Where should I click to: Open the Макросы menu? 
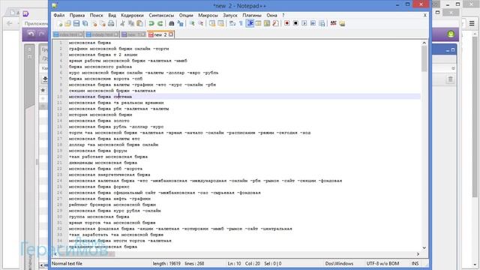[208, 15]
